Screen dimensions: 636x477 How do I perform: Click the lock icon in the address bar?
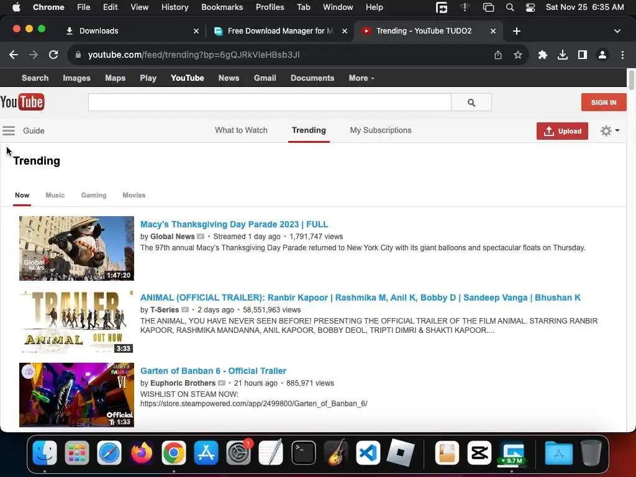coord(78,55)
